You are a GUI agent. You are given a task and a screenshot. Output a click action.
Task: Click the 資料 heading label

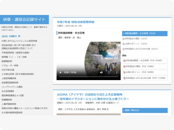[x=124, y=55]
